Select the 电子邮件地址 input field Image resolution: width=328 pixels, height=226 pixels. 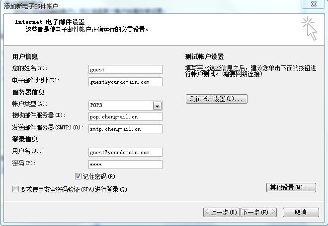click(x=125, y=82)
